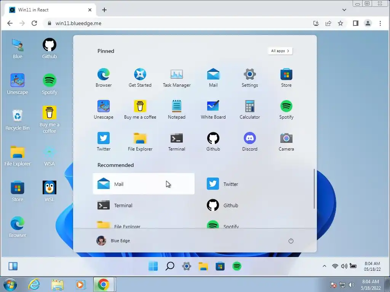Open recommended Twitter item
The width and height of the screenshot is (390, 292).
coord(253,184)
